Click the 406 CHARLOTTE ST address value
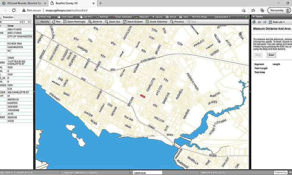 [18, 92]
